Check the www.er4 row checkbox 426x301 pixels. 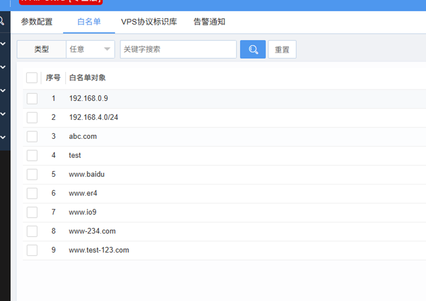pos(32,193)
